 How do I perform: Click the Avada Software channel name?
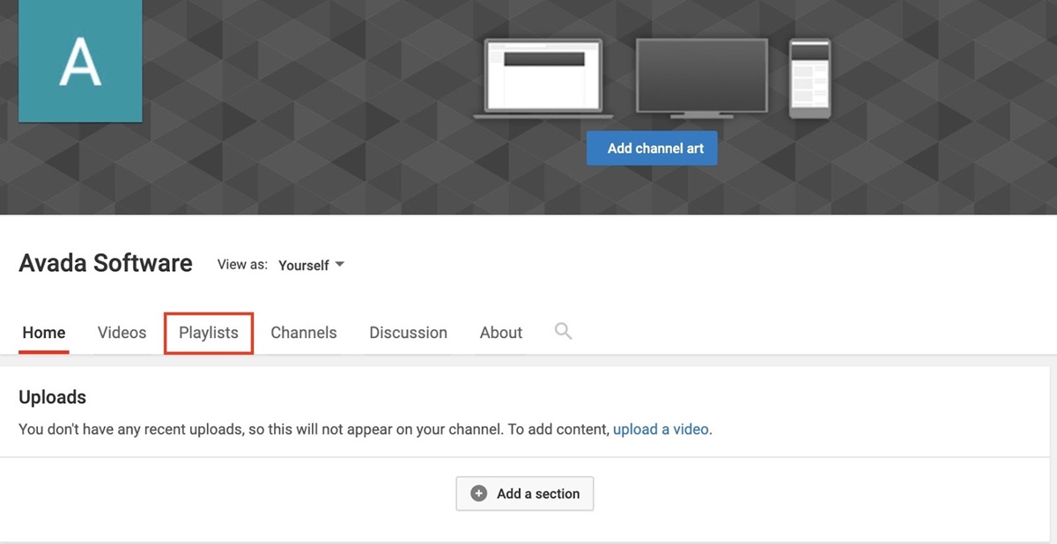pyautogui.click(x=106, y=263)
